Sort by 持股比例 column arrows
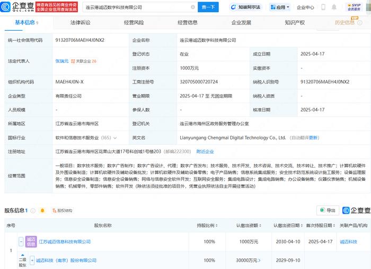The width and height of the screenshot is (371, 269). click(x=216, y=226)
